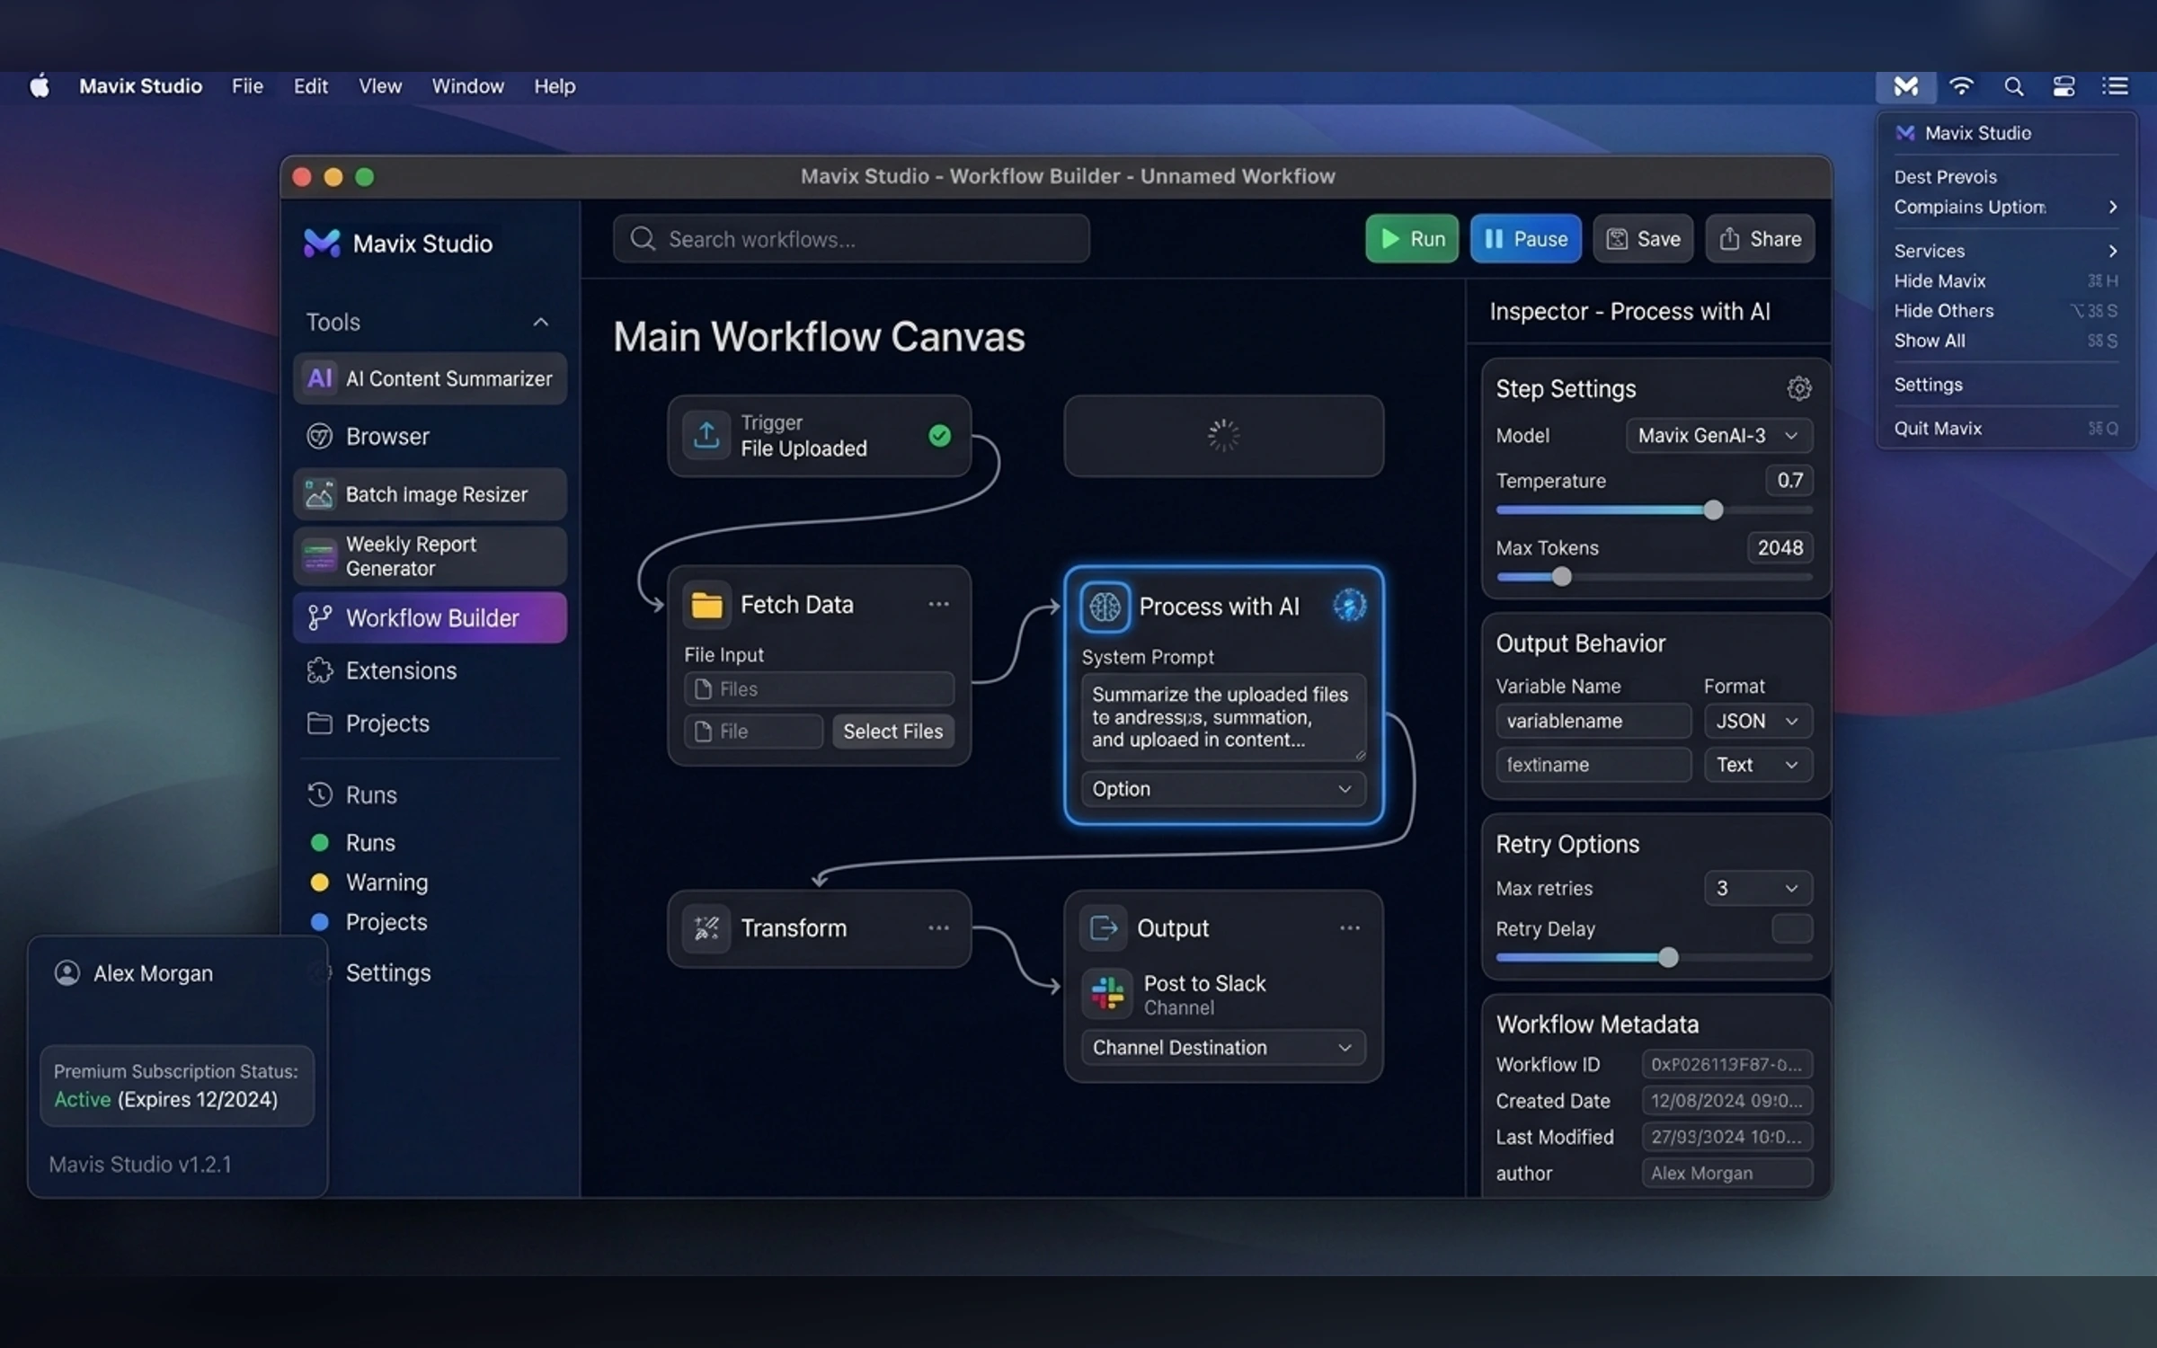Open Weekly Report Generator
The height and width of the screenshot is (1348, 2157).
(x=430, y=556)
